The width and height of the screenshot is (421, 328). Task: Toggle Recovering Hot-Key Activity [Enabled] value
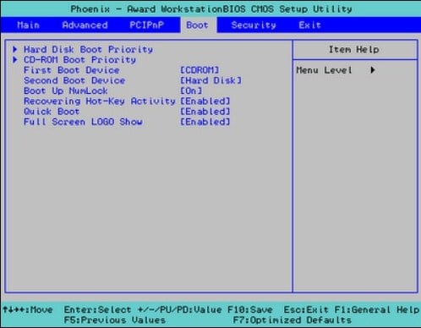(x=205, y=101)
